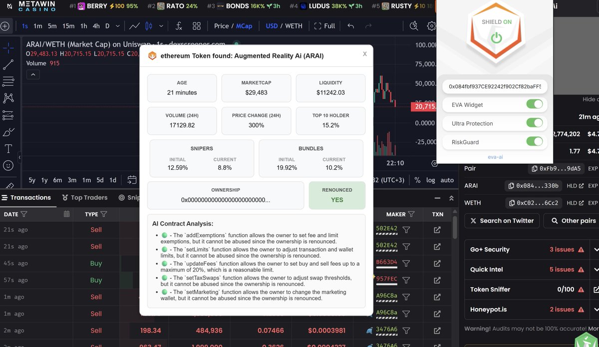
Task: Open the eva-ai link
Action: (495, 157)
